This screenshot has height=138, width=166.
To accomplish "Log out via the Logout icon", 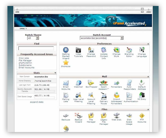I will tap(149, 11).
